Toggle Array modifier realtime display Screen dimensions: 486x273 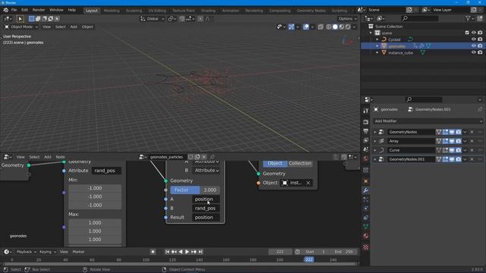(452, 141)
